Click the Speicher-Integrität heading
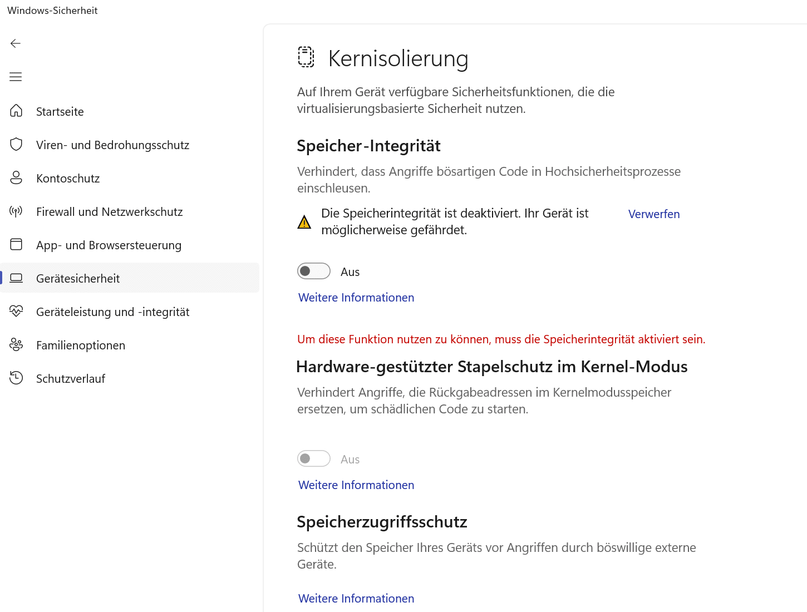 click(x=368, y=146)
